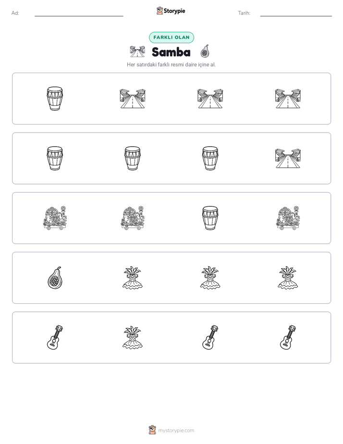Click the footer bear mascot icon

tap(152, 430)
